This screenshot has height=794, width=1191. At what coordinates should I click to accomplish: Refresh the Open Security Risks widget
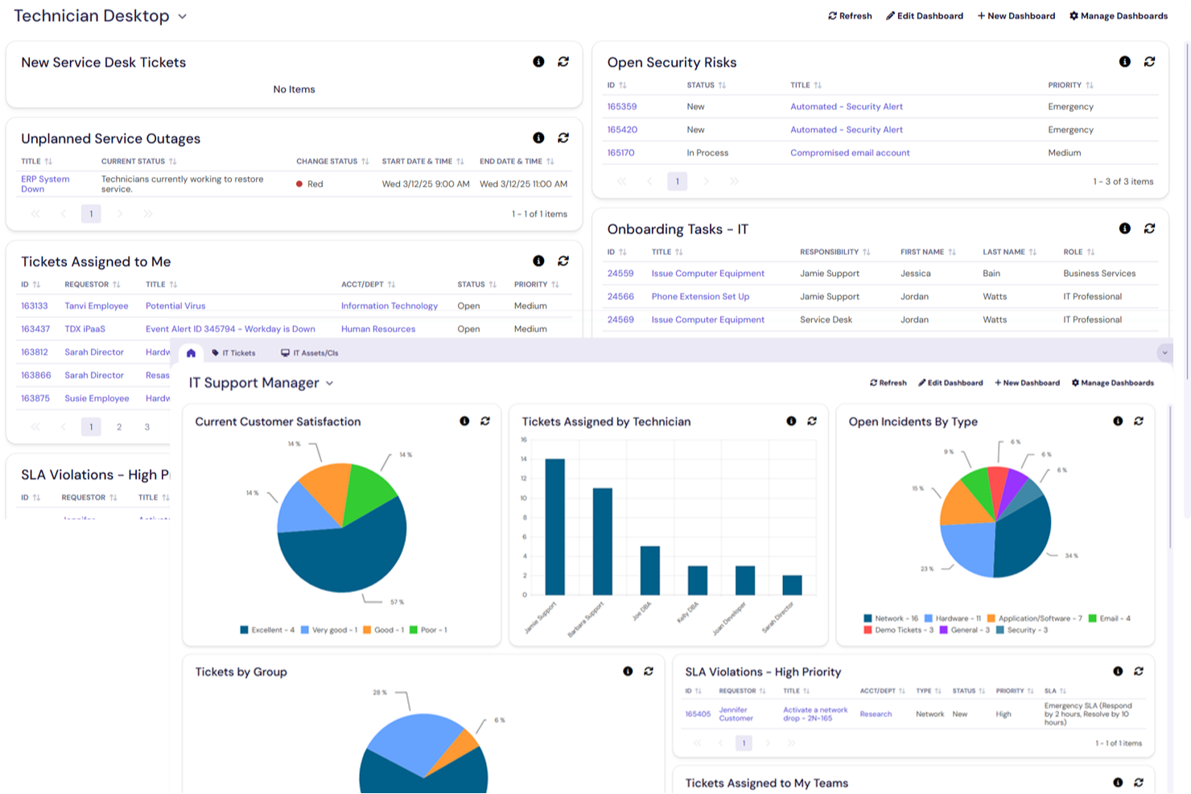[1149, 60]
